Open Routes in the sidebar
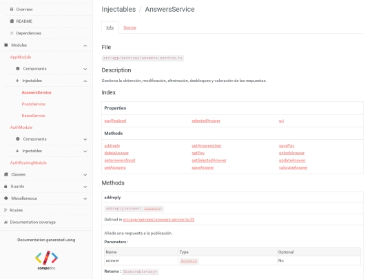The image size is (372, 279). coord(17,210)
